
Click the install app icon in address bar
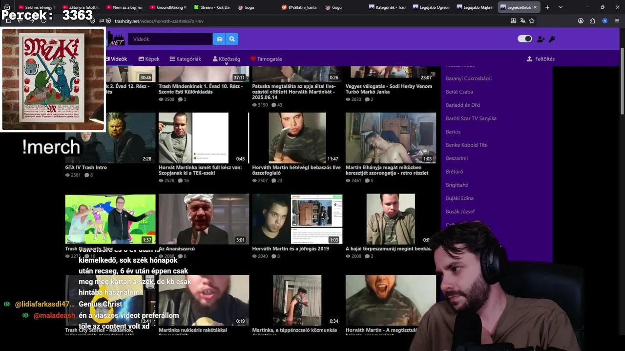(513, 21)
